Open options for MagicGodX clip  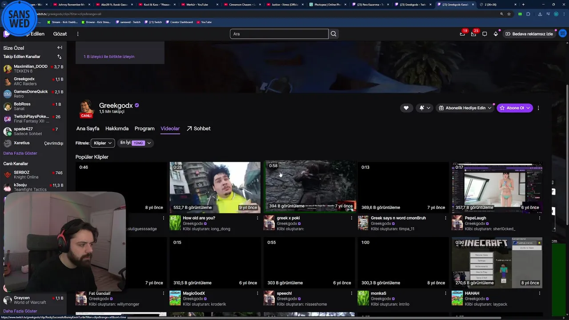point(257,293)
